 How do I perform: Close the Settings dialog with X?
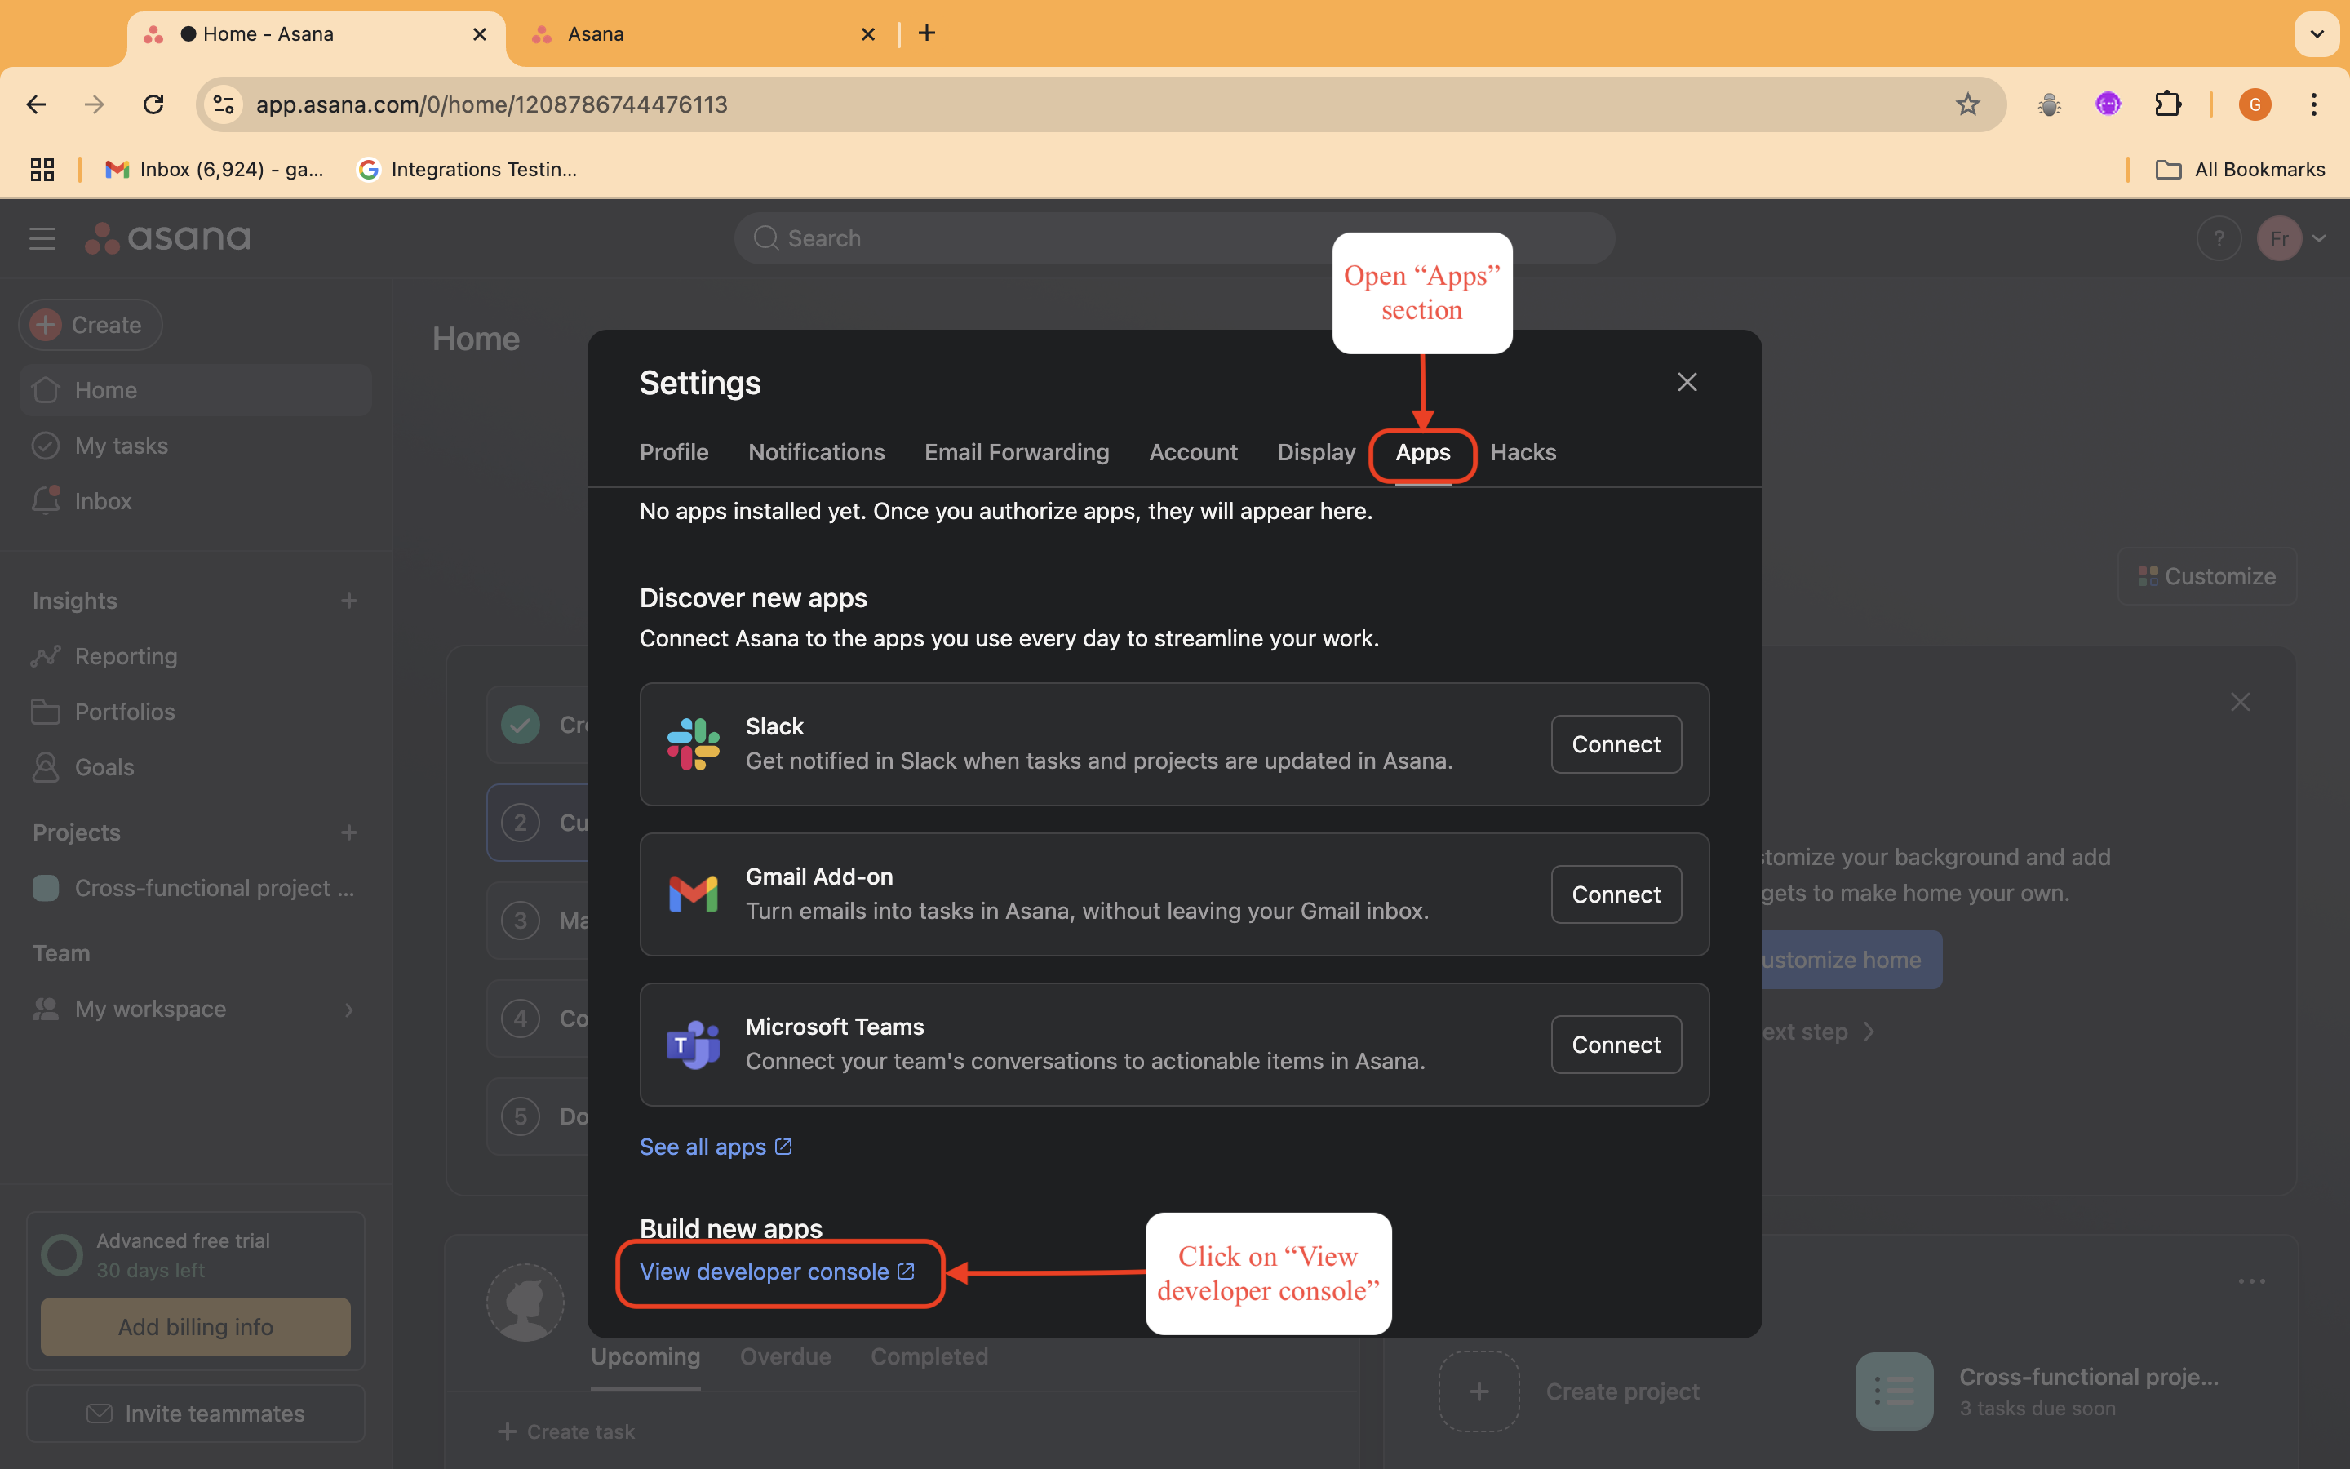[x=1687, y=382]
